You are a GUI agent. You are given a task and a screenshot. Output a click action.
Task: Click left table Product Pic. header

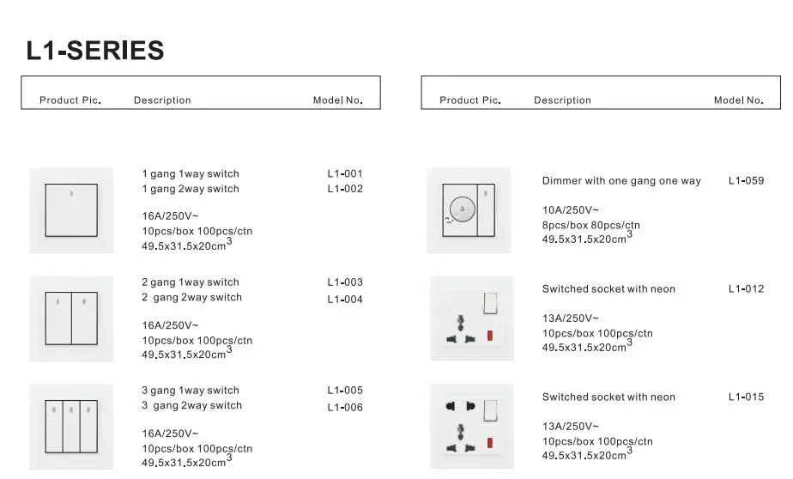coord(70,100)
